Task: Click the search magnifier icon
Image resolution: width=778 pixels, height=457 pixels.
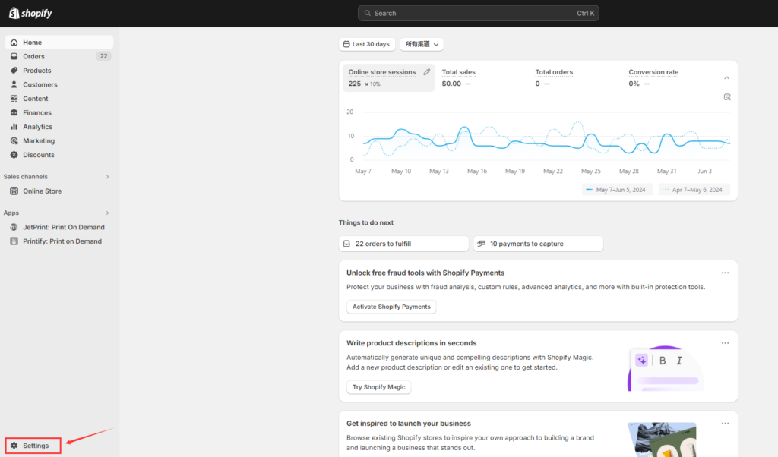Action: click(x=368, y=14)
